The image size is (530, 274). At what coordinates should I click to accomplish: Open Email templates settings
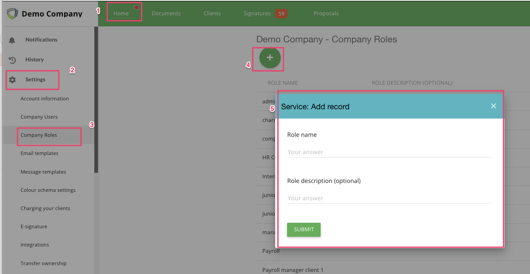pos(39,153)
